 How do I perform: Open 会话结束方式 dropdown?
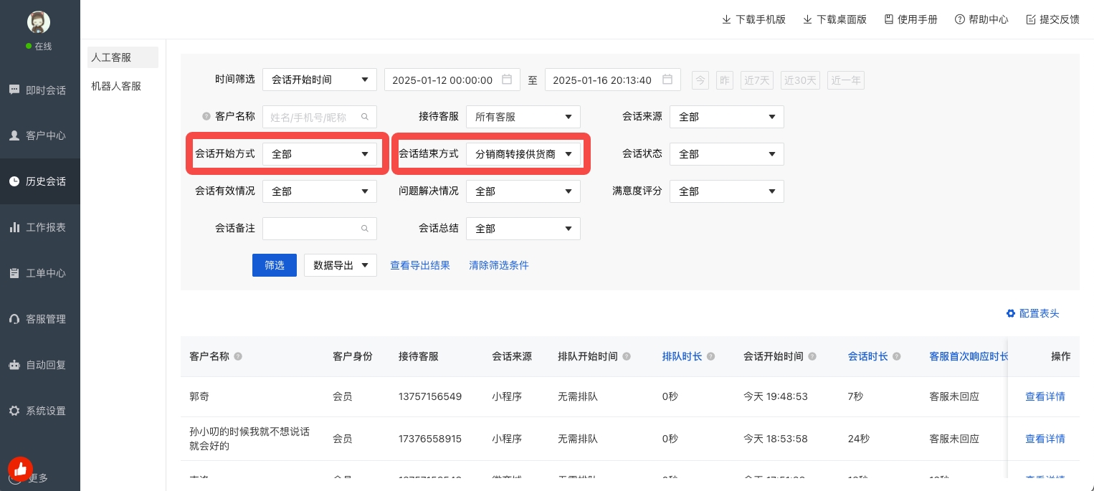(x=523, y=154)
